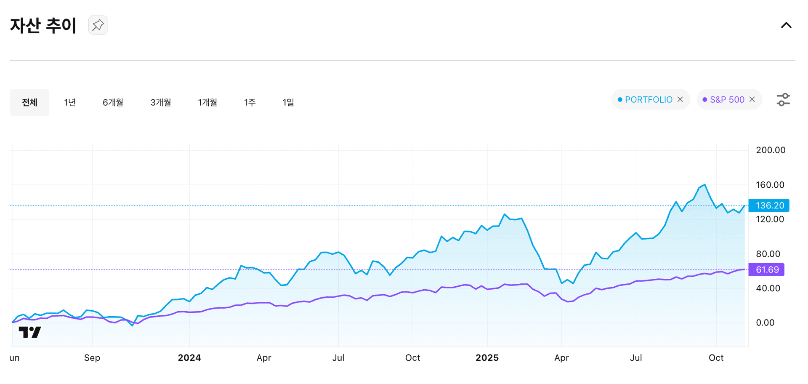Select the 1일 range
The width and height of the screenshot is (808, 384).
(288, 102)
